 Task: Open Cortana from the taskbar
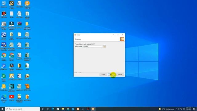42,109
